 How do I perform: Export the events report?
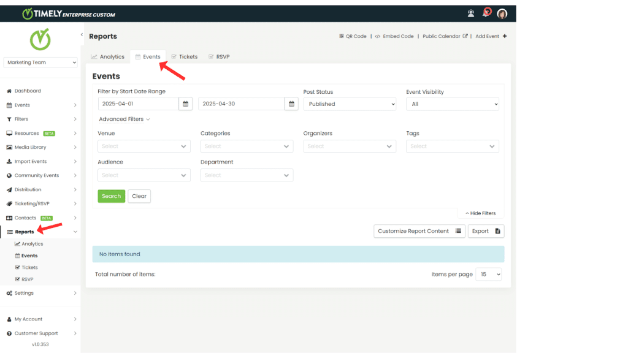(x=485, y=231)
